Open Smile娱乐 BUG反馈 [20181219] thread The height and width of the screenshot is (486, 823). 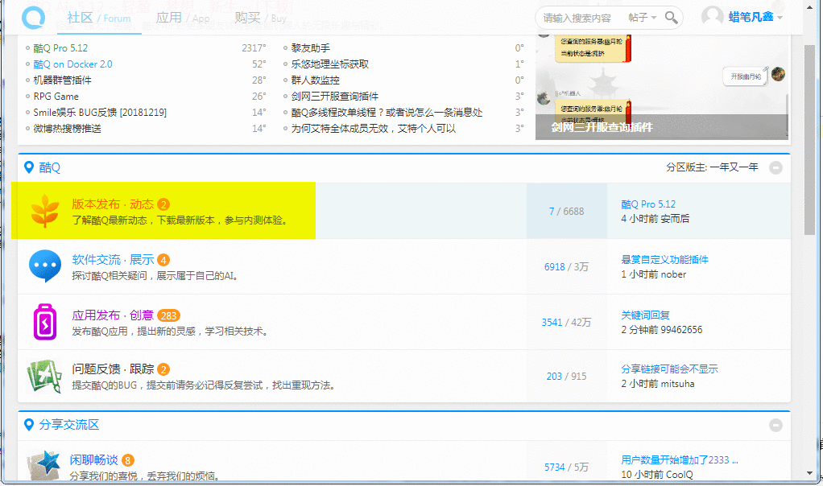click(x=100, y=112)
